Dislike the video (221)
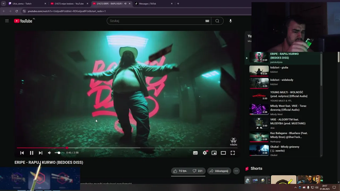 [x=197, y=171]
